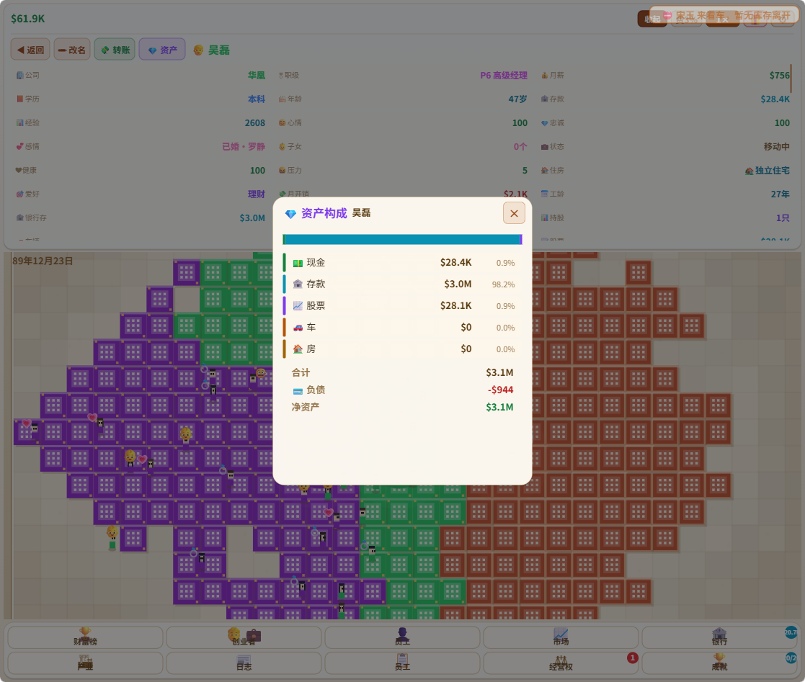
Task: Open the 银行 bank tab
Action: click(x=719, y=637)
